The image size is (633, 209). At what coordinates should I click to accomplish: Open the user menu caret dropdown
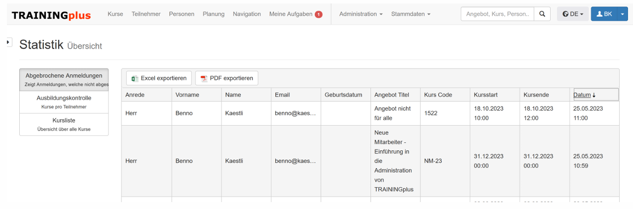(622, 14)
